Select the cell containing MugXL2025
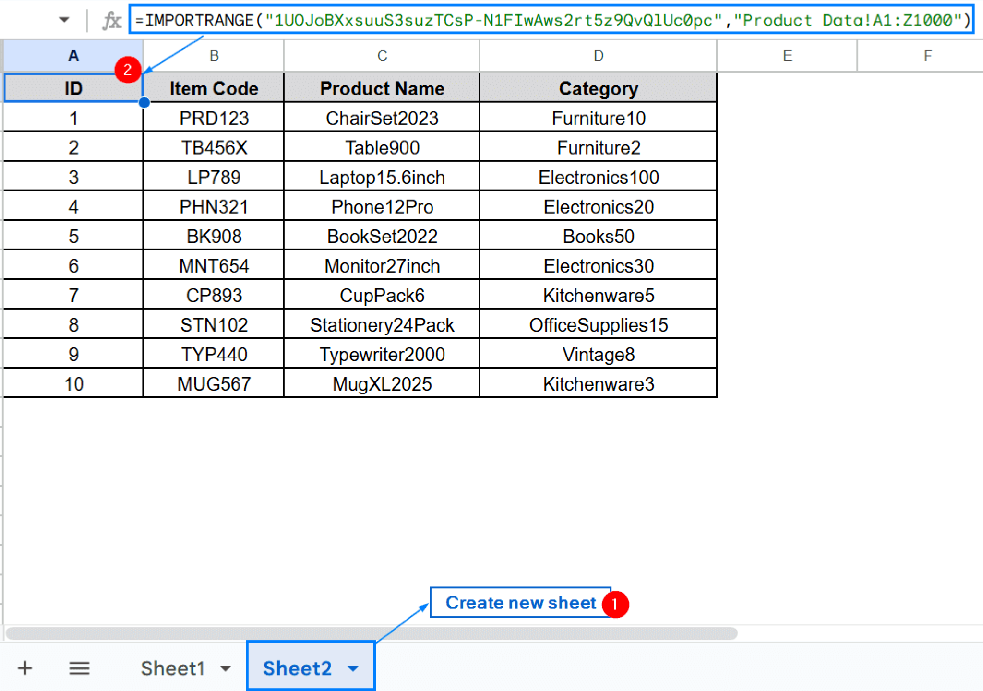The image size is (983, 691). point(382,383)
